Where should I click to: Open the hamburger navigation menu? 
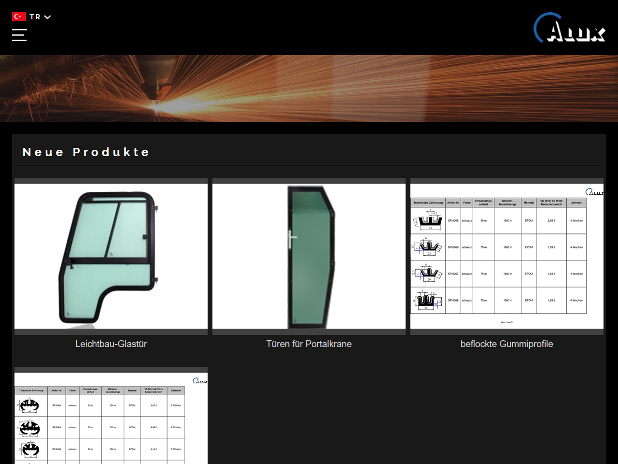click(x=19, y=35)
